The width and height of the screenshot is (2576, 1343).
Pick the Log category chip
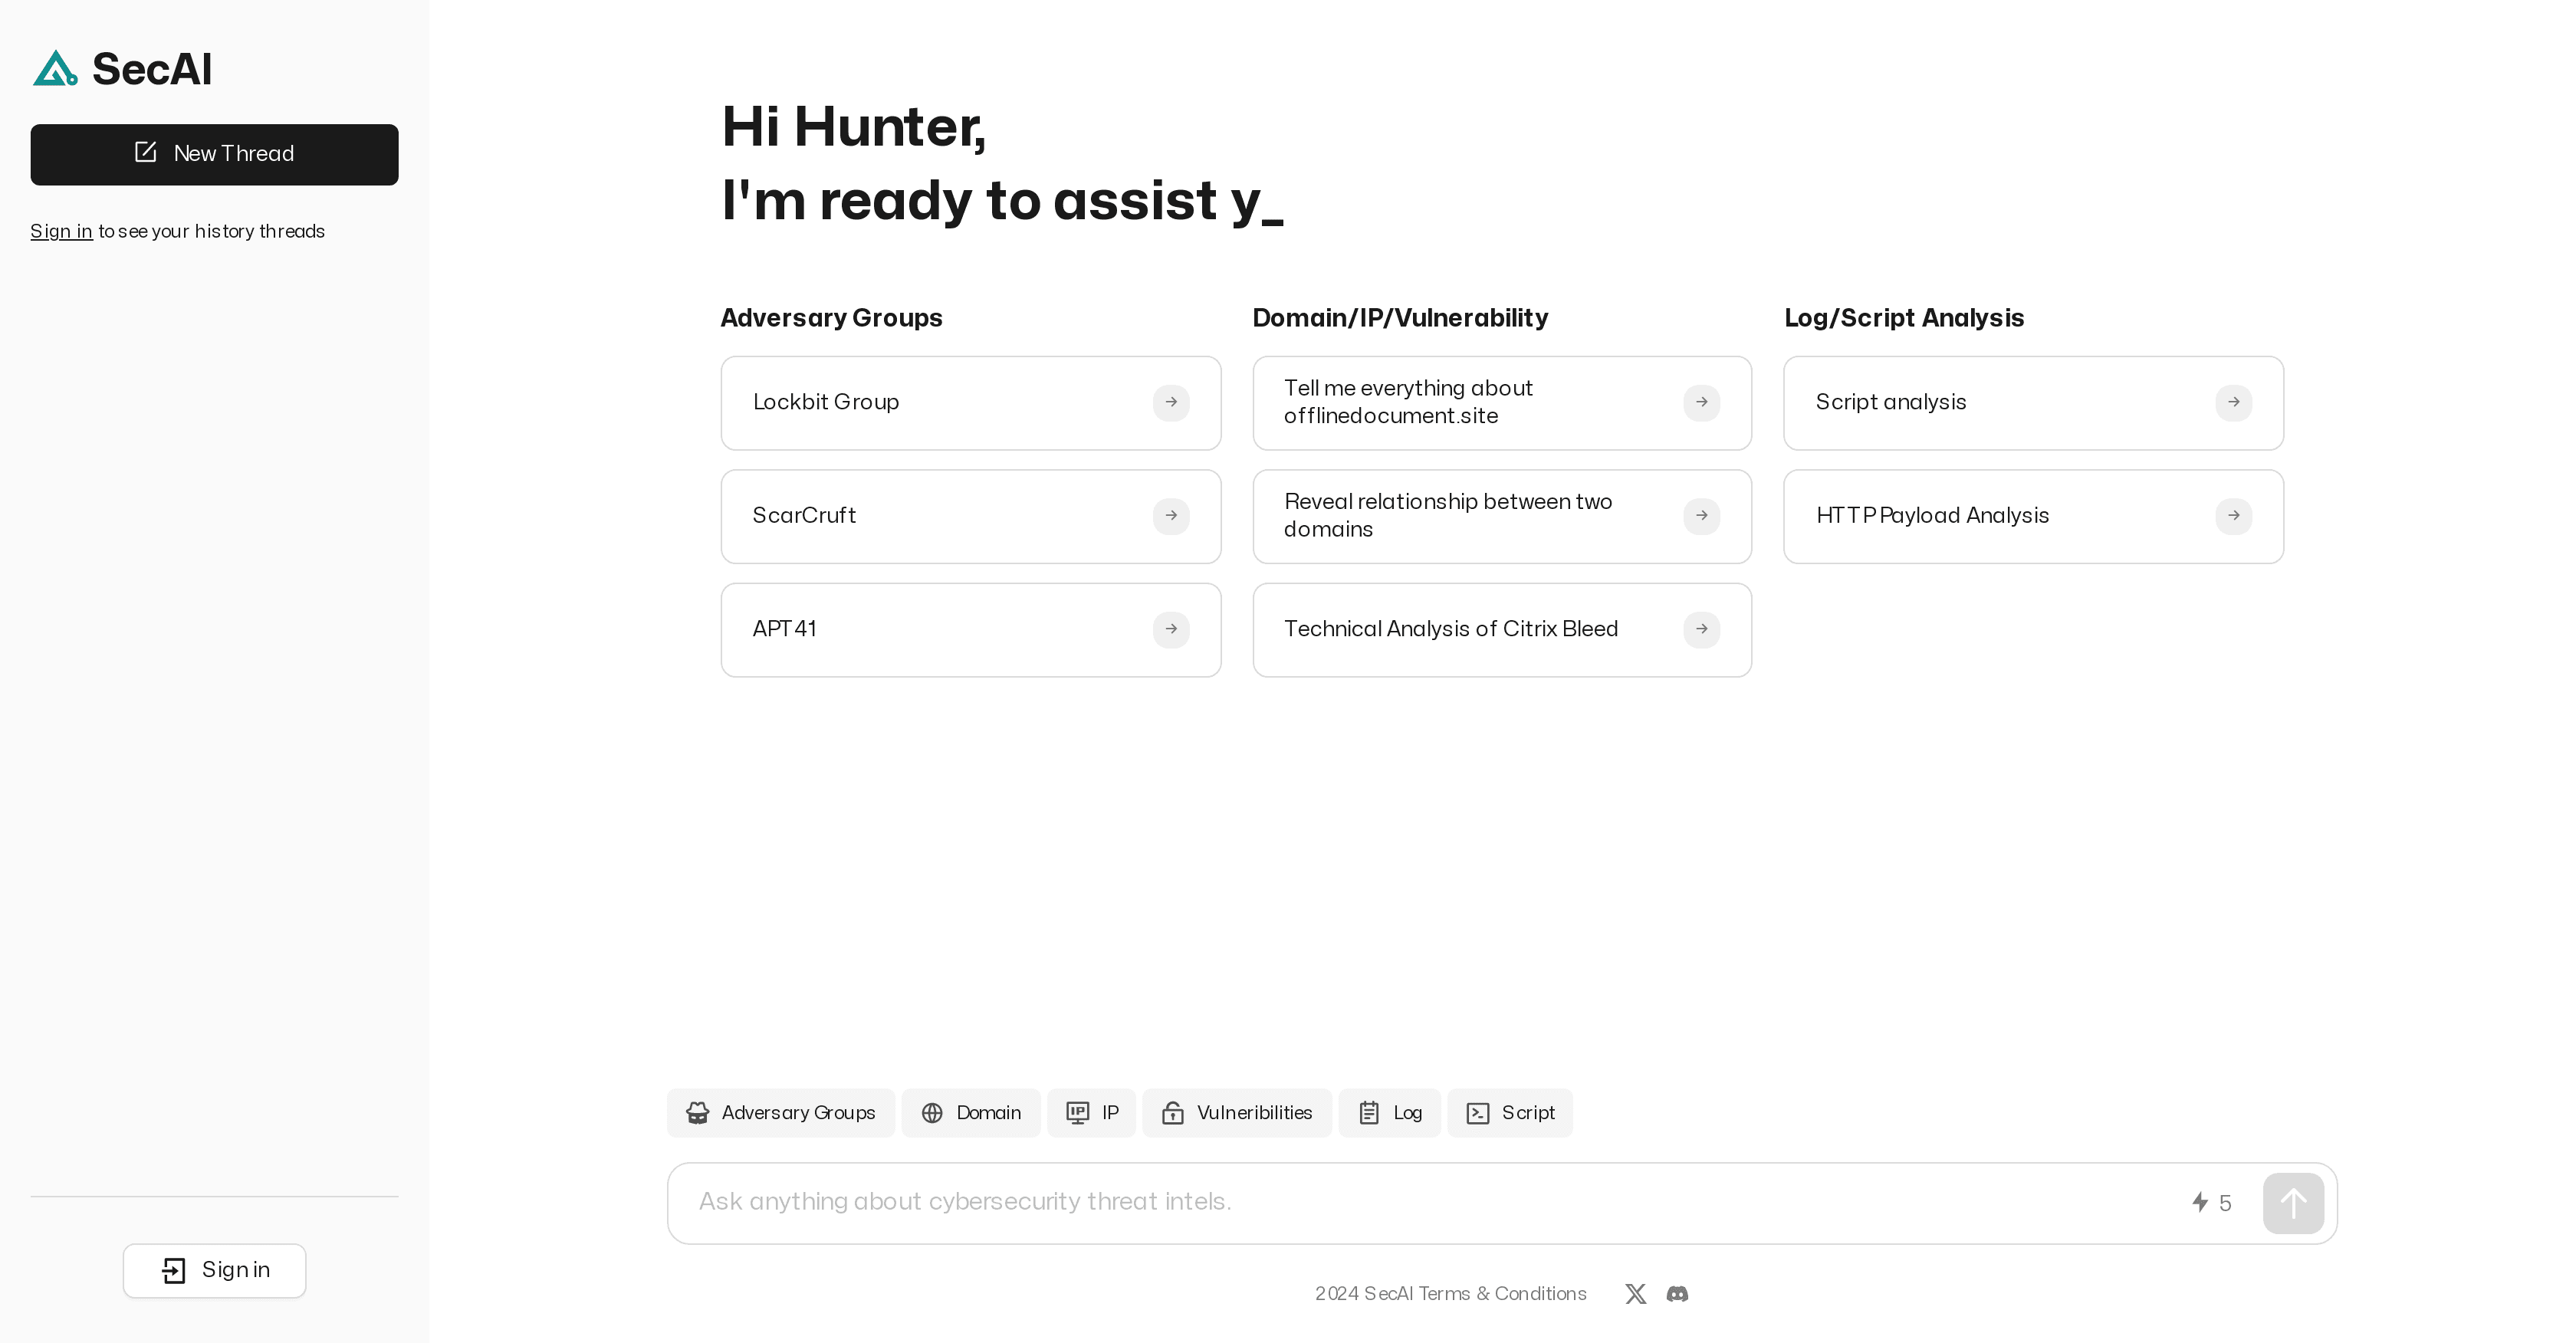point(1389,1113)
